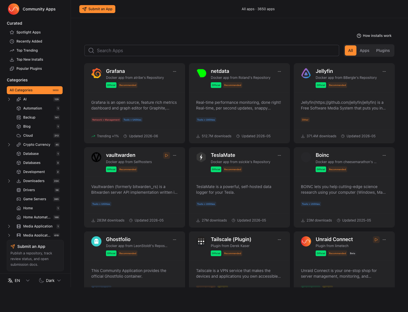Open the Tailscale card more options menu

(x=279, y=240)
